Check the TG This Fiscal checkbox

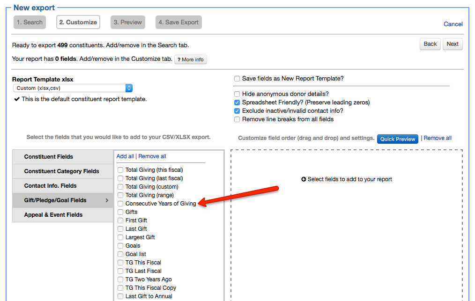pyautogui.click(x=120, y=263)
